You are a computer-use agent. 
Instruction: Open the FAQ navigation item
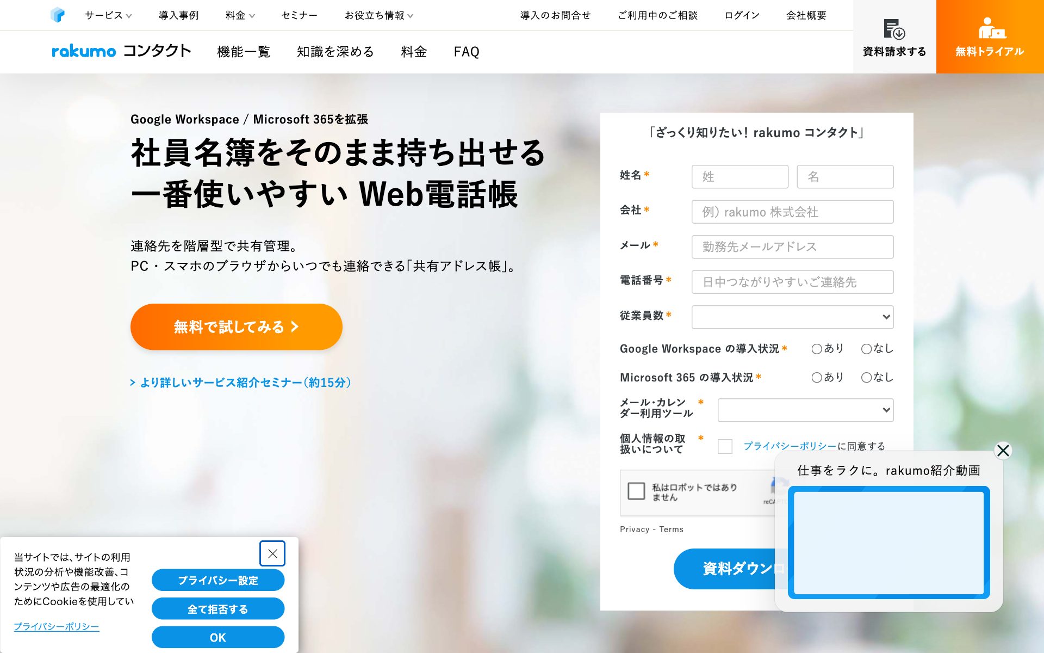coord(467,52)
